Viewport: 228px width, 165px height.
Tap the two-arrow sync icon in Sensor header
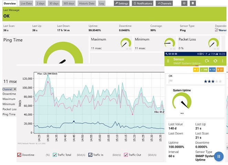pyautogui.click(x=215, y=61)
